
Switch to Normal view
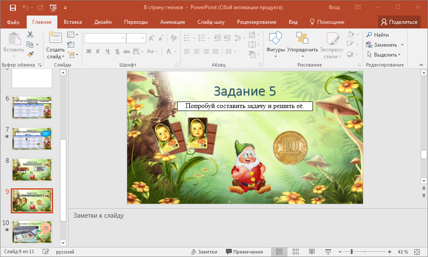279,251
